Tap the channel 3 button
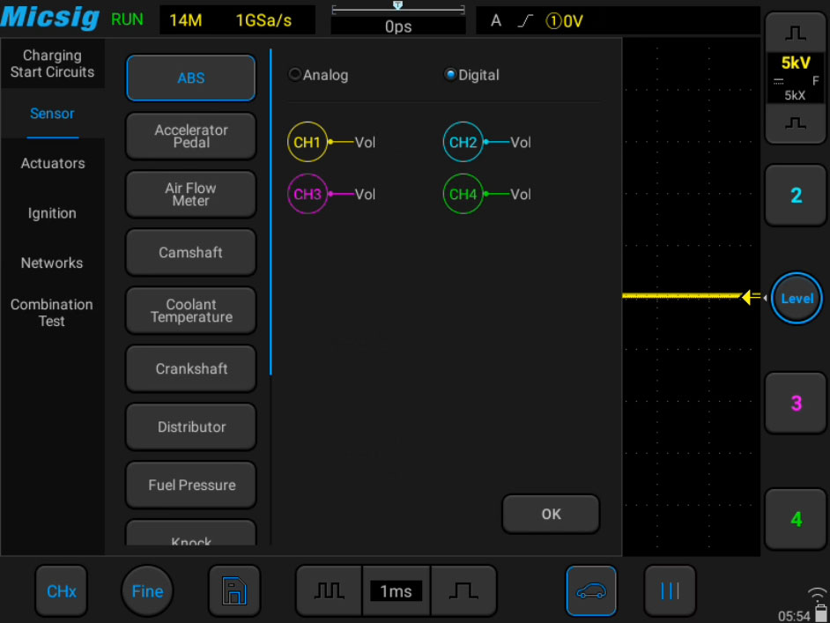Viewport: 830px width, 623px height. click(796, 403)
